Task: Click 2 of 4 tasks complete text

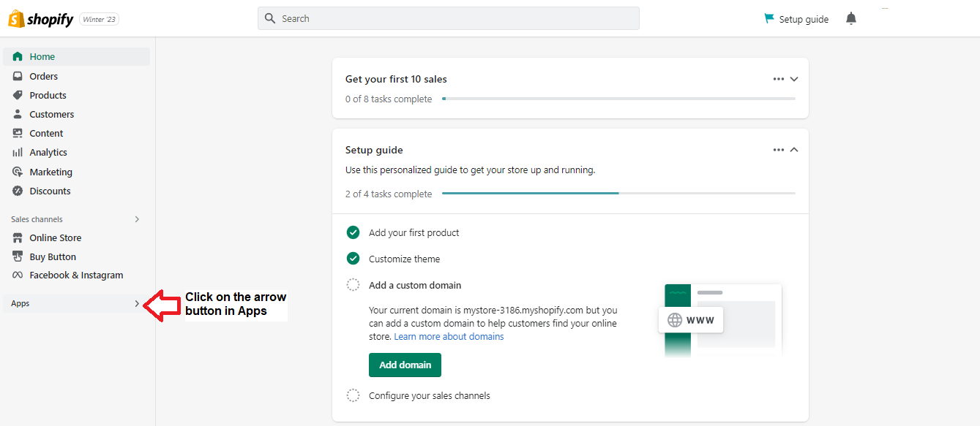Action: pos(389,194)
